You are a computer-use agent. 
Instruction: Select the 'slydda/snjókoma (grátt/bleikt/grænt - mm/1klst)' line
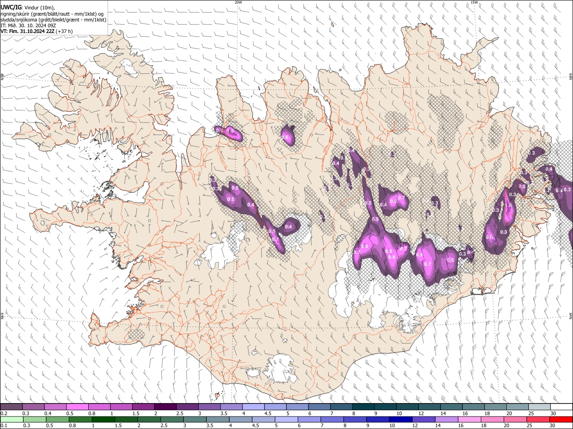[53, 20]
